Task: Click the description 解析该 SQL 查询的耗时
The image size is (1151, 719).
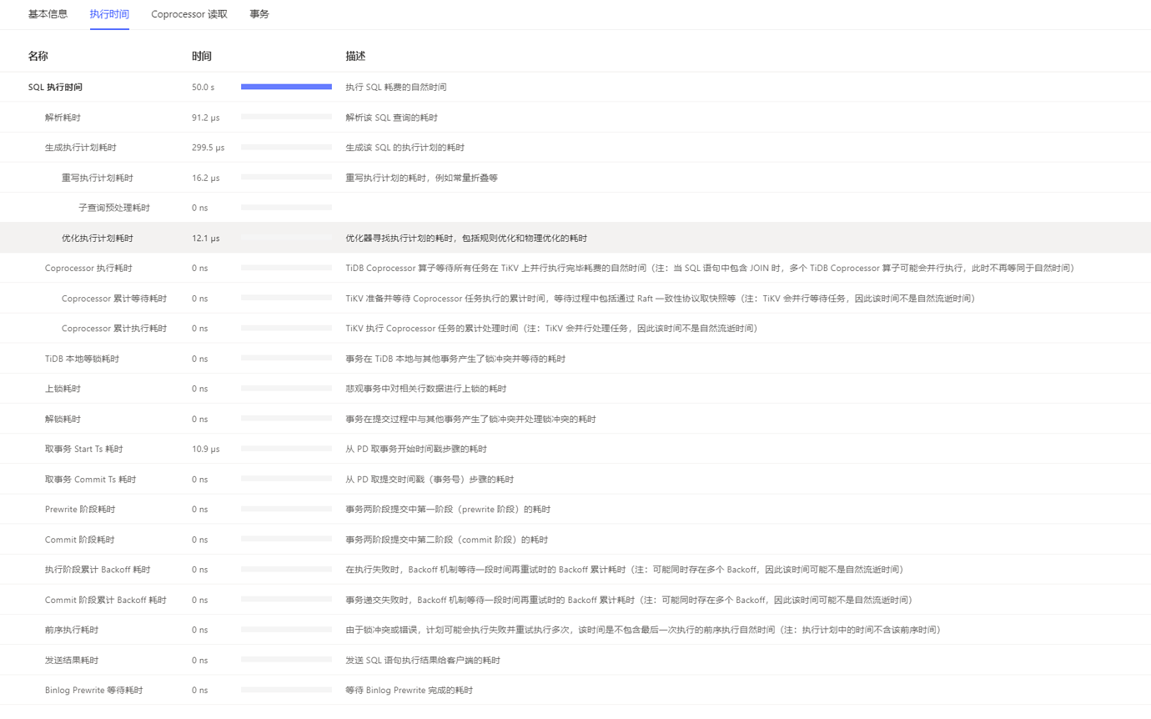Action: click(391, 118)
